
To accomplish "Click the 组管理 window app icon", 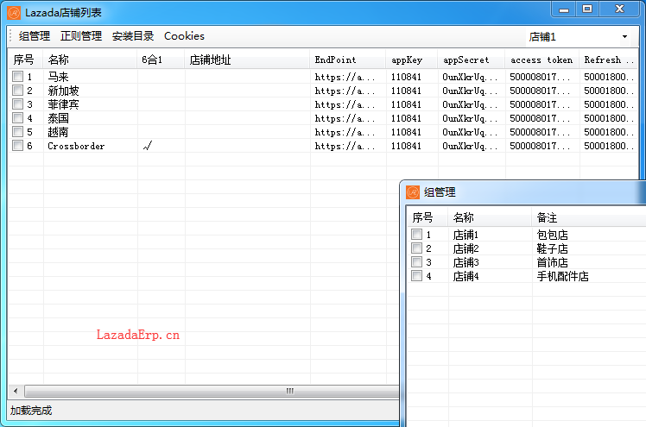I will pos(413,192).
